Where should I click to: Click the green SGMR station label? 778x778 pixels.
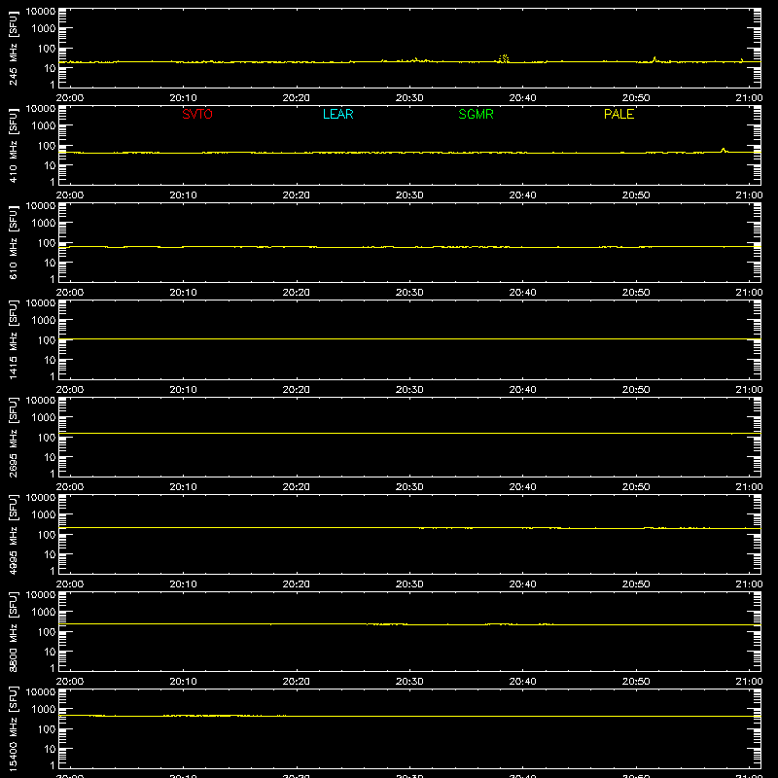tap(476, 114)
